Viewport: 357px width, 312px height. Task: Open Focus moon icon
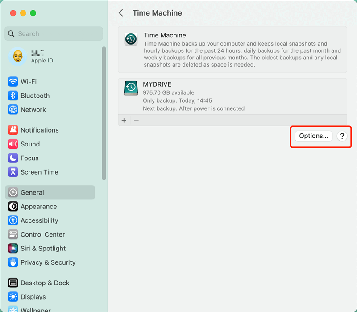click(x=13, y=158)
